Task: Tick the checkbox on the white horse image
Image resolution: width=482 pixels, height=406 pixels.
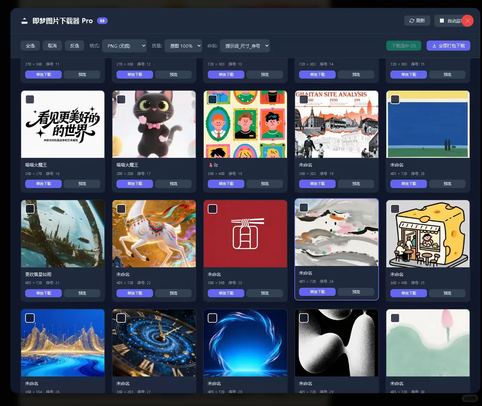Action: (121, 209)
